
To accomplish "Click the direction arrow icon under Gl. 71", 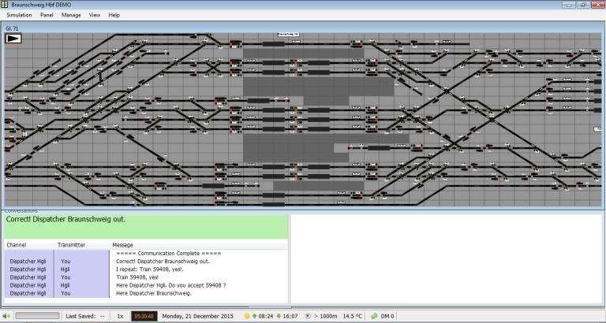I will (x=13, y=38).
